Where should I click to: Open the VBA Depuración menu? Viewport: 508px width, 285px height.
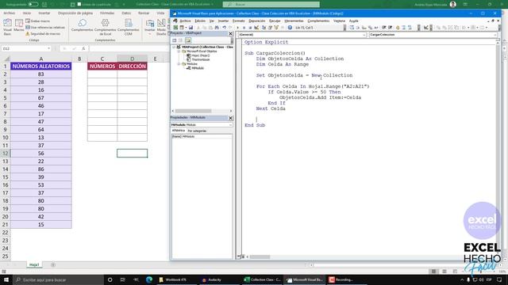(x=257, y=21)
